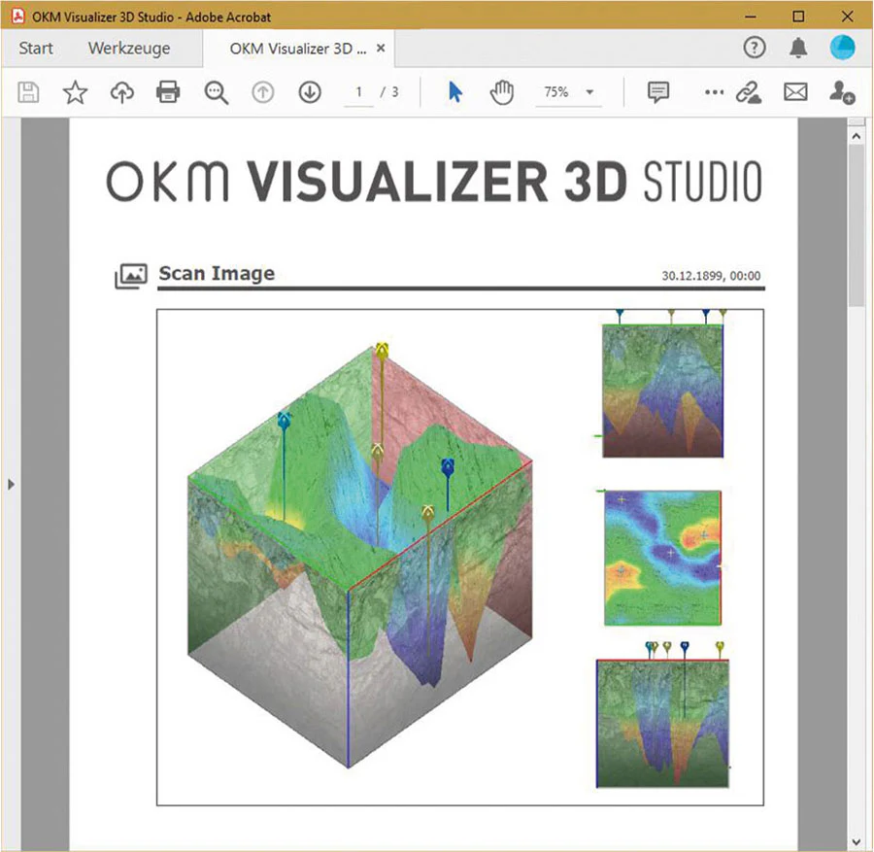874x852 pixels.
Task: Click the bottom front-view scan thumbnail
Action: (662, 715)
